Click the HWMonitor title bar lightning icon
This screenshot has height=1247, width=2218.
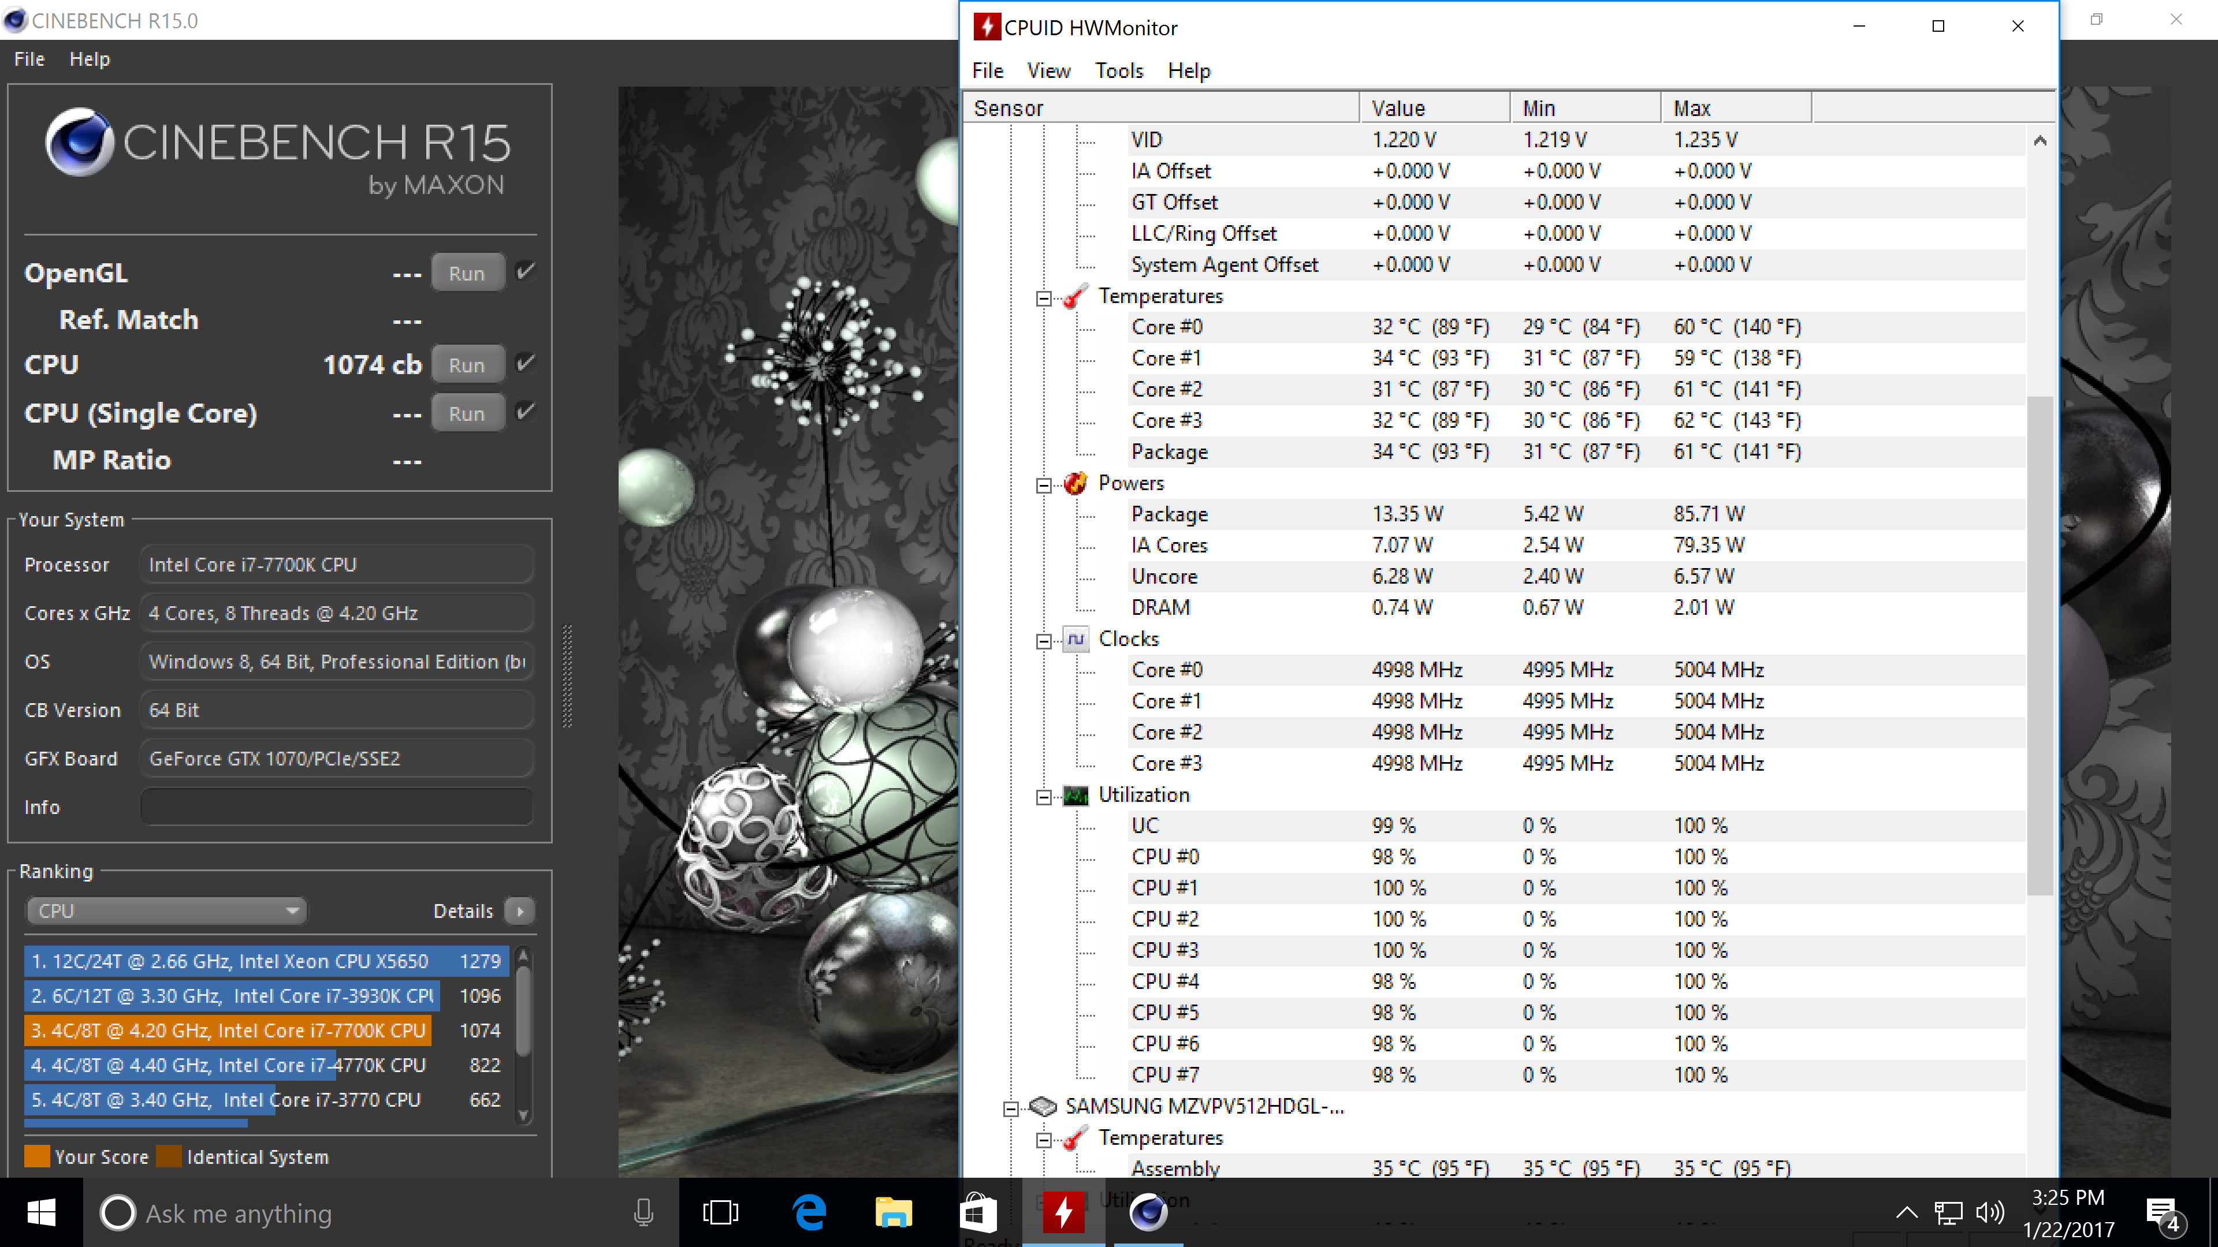pyautogui.click(x=987, y=27)
